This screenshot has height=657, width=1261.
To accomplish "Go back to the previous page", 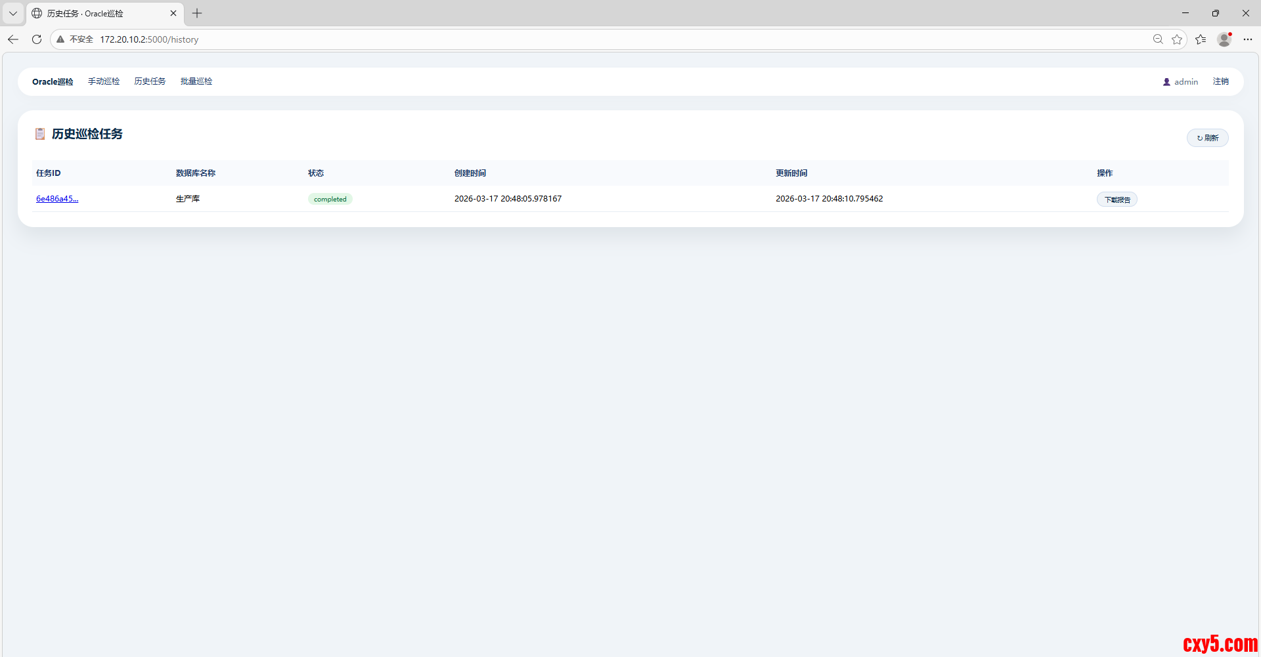I will click(x=13, y=39).
